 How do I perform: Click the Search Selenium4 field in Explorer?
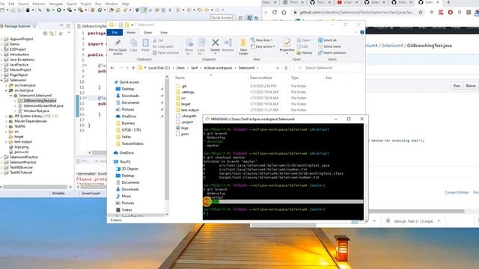(329, 68)
